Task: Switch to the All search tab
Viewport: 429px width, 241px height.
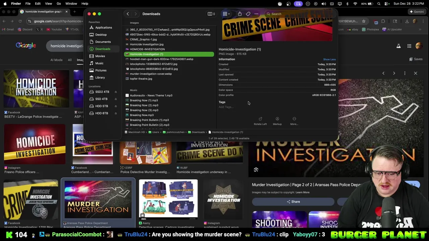Action: pos(70,60)
